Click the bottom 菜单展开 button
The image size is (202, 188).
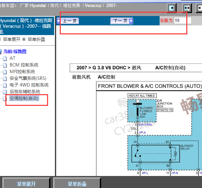(x=26, y=184)
